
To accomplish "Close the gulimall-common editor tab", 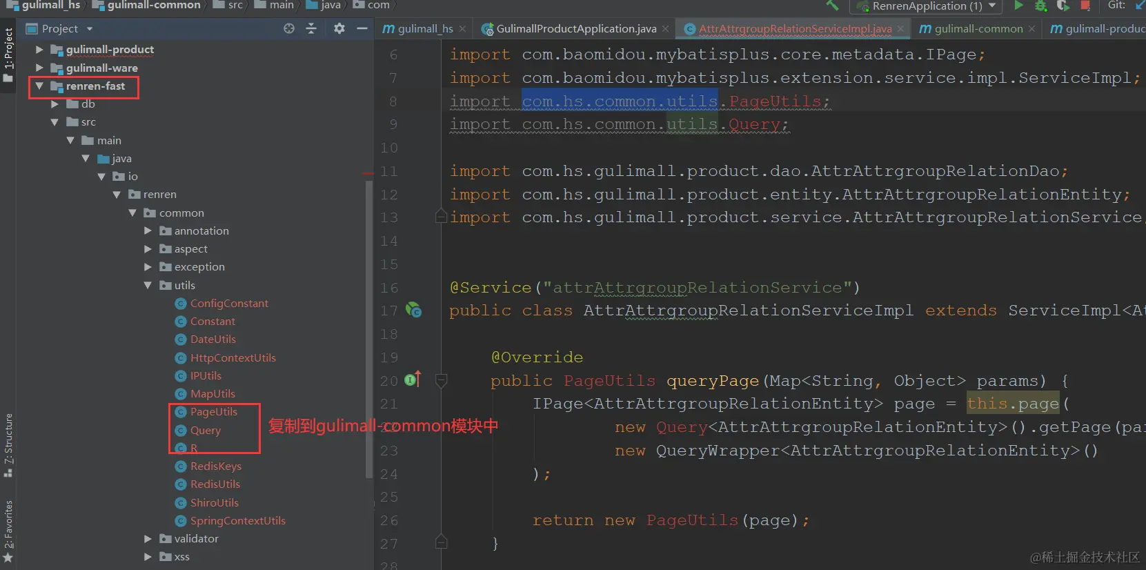I will [x=1031, y=29].
